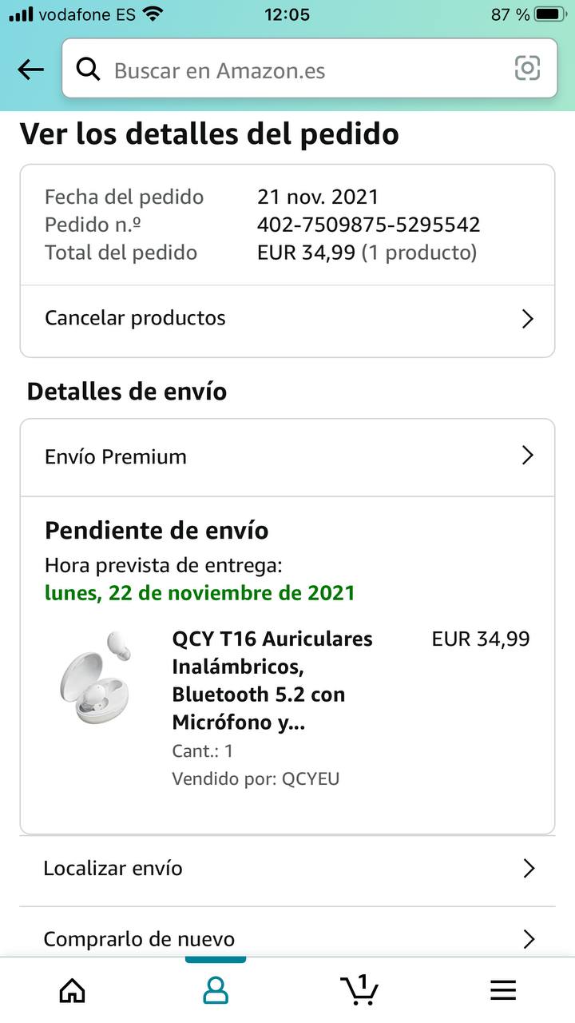Open the shopping cart
The height and width of the screenshot is (1023, 575).
tap(359, 989)
